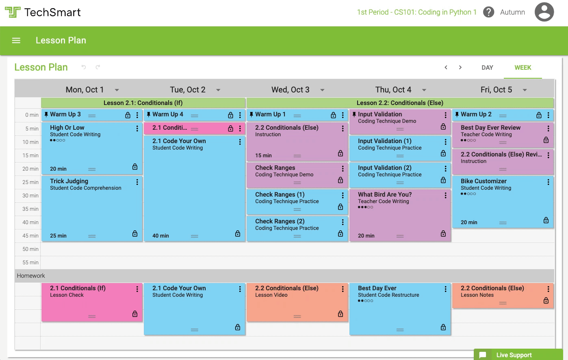Toggle the lock on 2.1 Conditionals Lesson Check
The image size is (568, 360).
tap(135, 313)
